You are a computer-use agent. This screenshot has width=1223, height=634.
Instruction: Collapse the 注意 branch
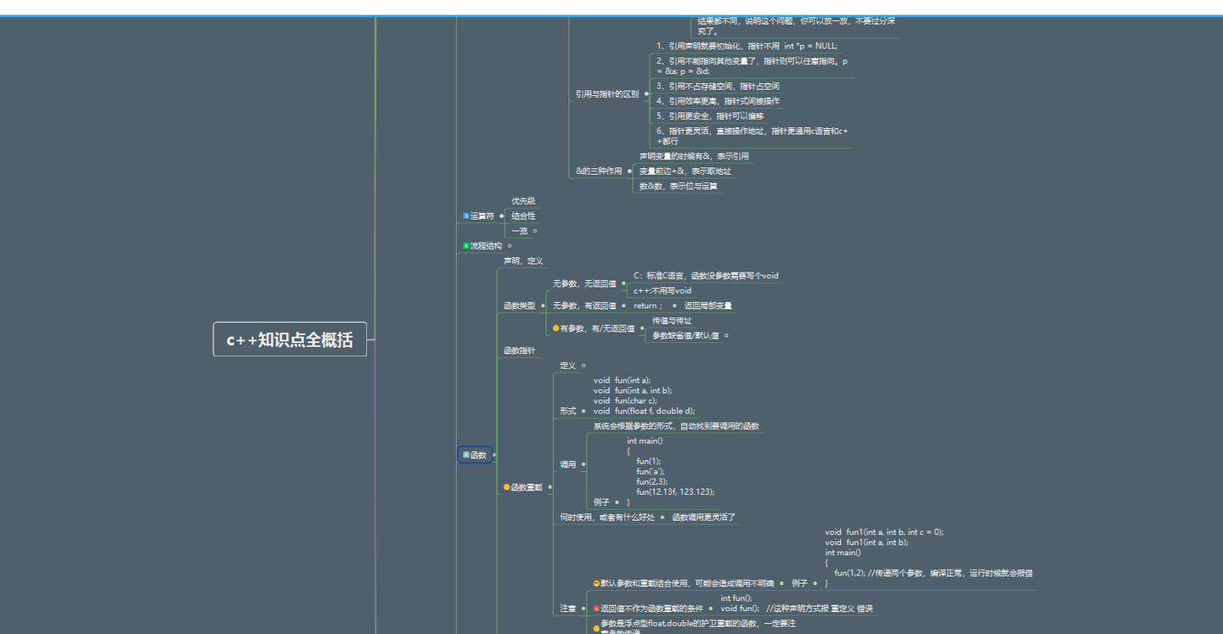click(x=584, y=609)
